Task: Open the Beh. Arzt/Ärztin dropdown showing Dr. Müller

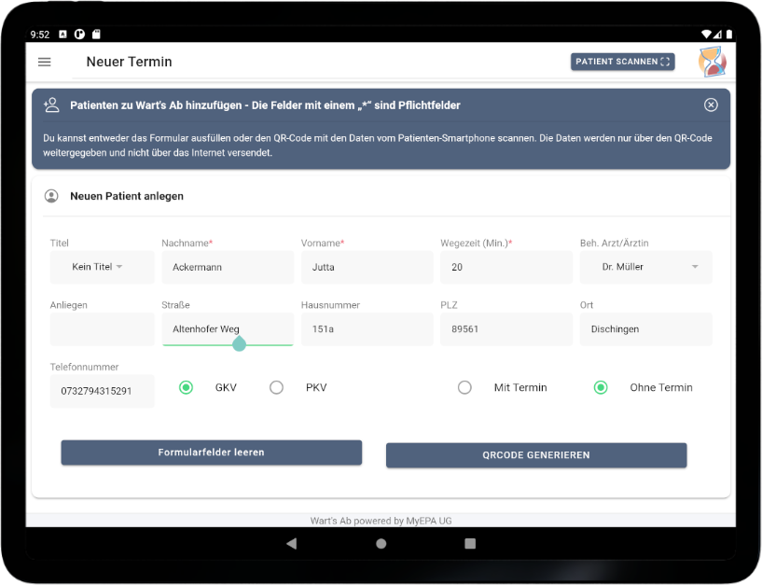Action: coord(645,267)
